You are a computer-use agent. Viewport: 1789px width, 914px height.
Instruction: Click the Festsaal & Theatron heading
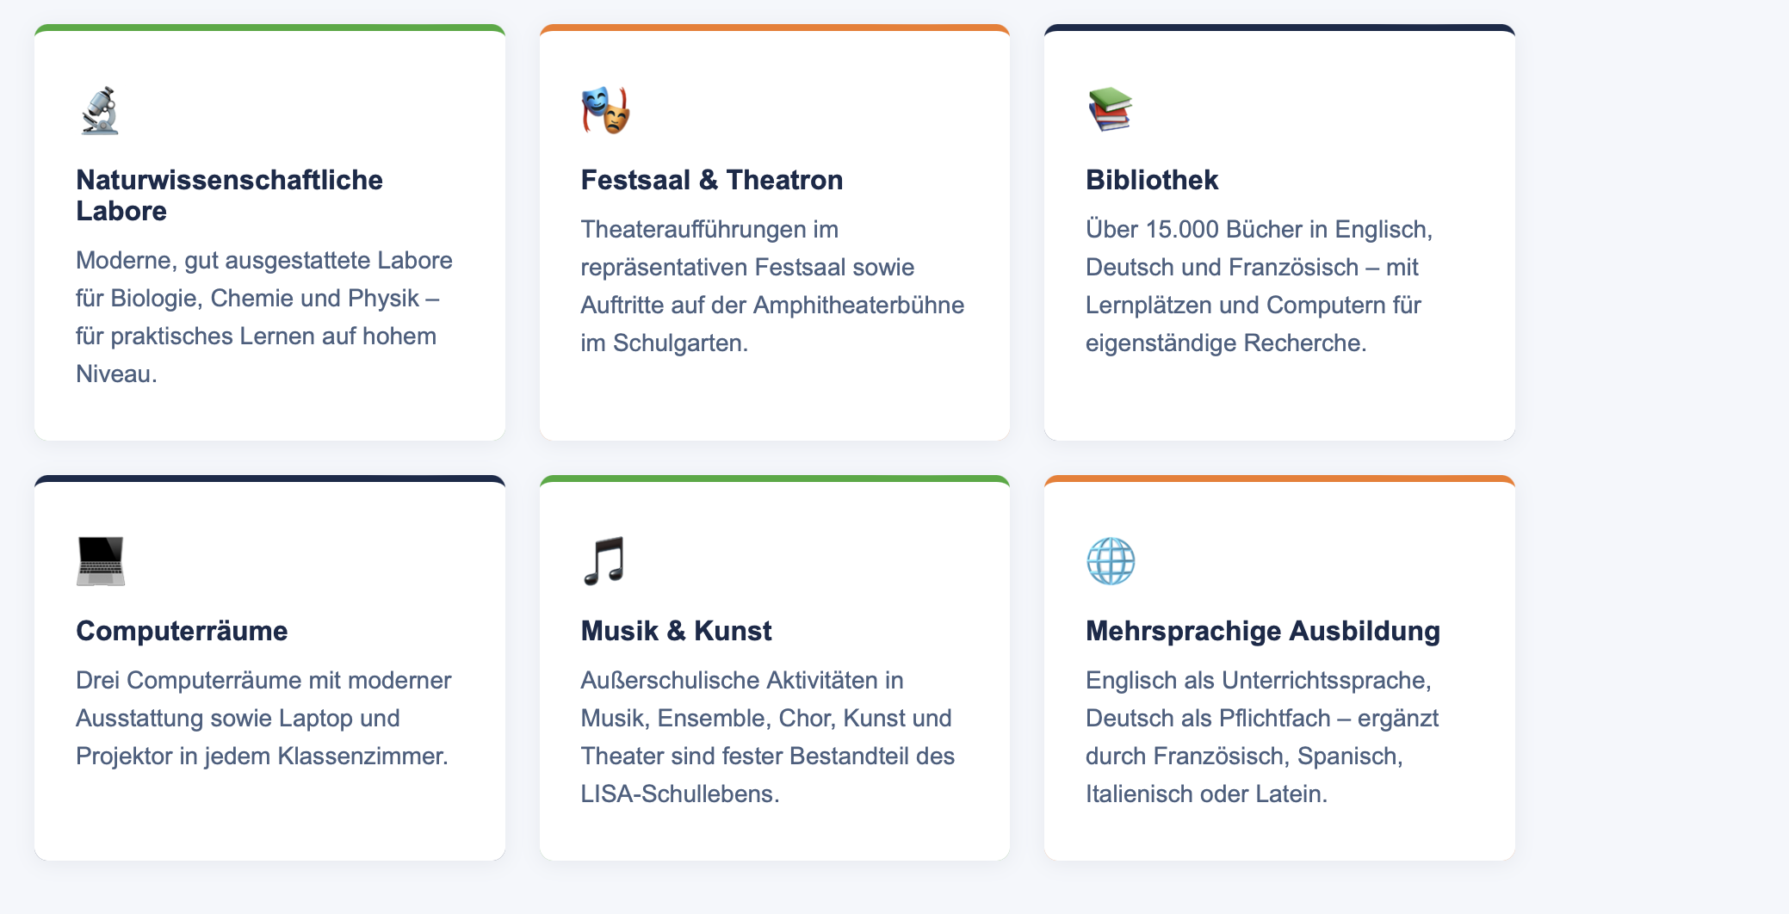coord(711,180)
